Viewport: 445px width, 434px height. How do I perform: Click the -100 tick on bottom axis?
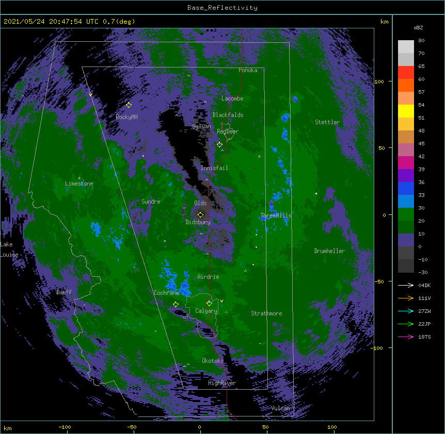[65, 427]
